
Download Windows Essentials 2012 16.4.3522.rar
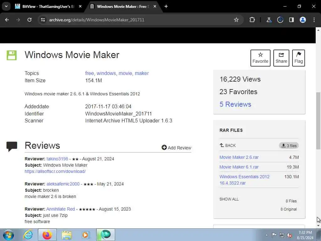[x=245, y=180]
